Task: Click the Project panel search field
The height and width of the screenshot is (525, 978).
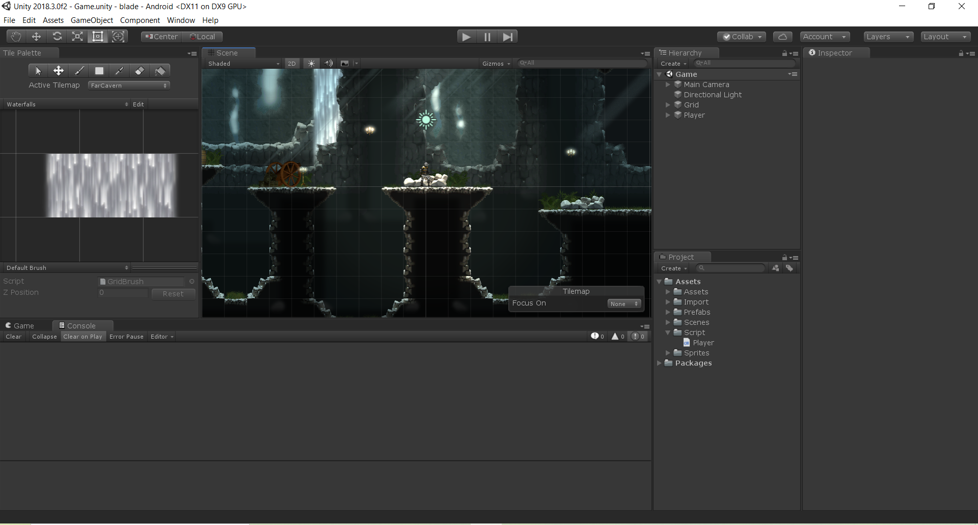Action: click(x=731, y=268)
